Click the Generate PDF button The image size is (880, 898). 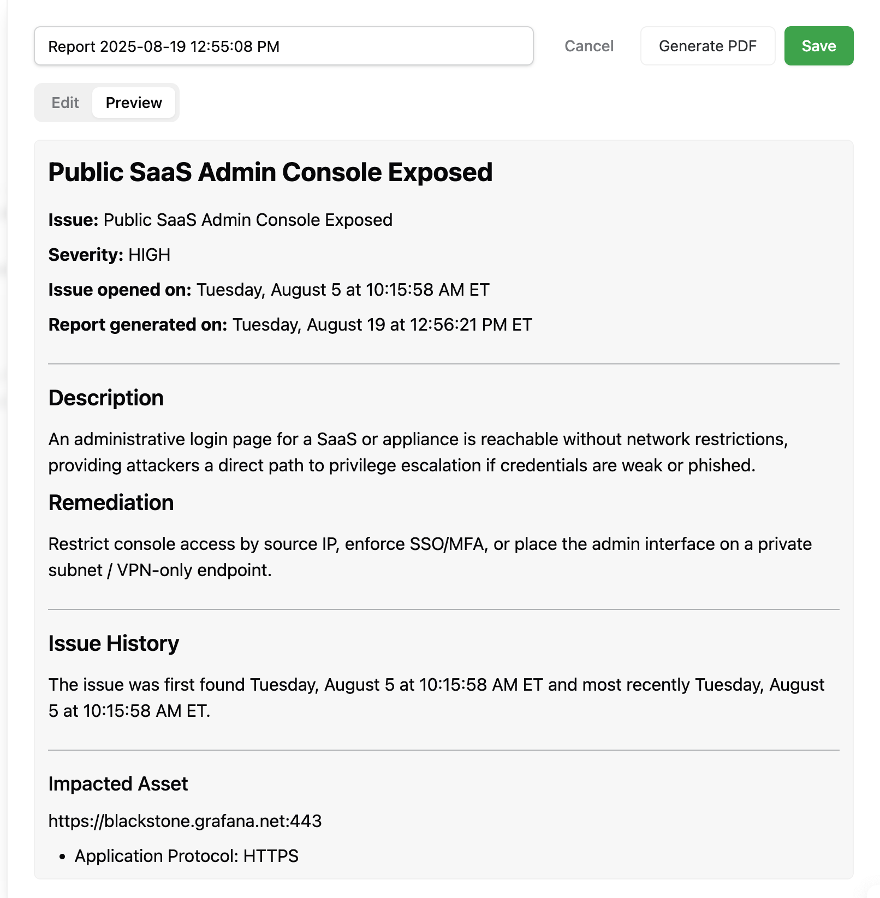point(707,46)
